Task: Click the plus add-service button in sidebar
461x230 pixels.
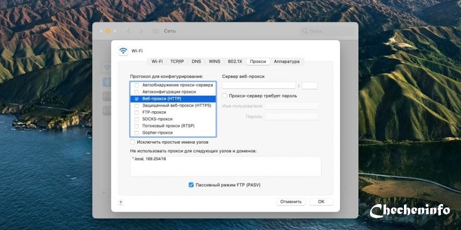Action: coord(104,193)
